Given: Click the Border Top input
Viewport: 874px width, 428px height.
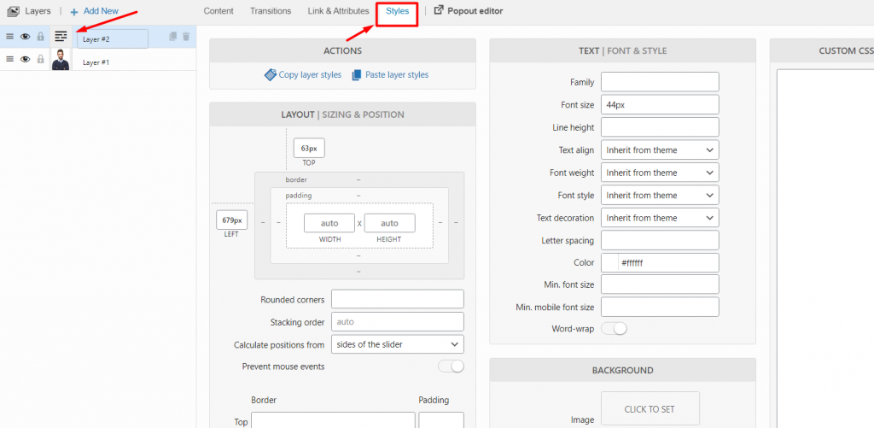Looking at the screenshot, I should tap(334, 421).
